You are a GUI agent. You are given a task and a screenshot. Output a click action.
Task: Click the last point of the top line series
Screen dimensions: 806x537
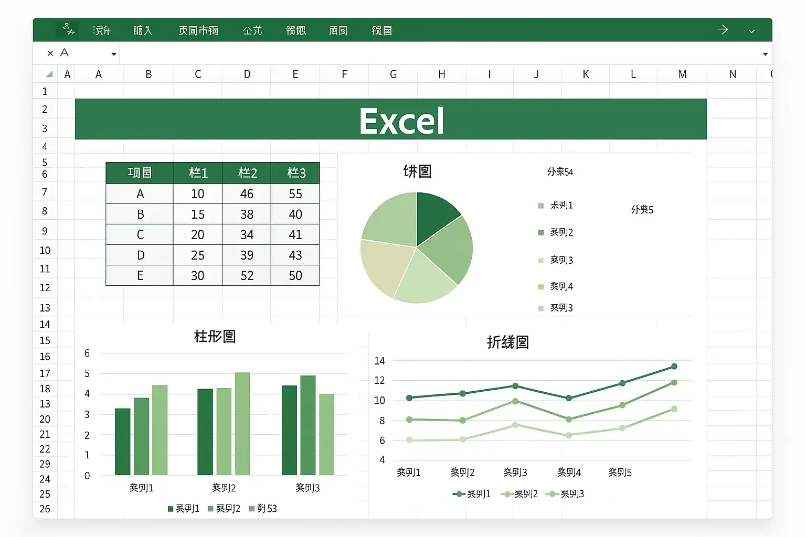(674, 367)
